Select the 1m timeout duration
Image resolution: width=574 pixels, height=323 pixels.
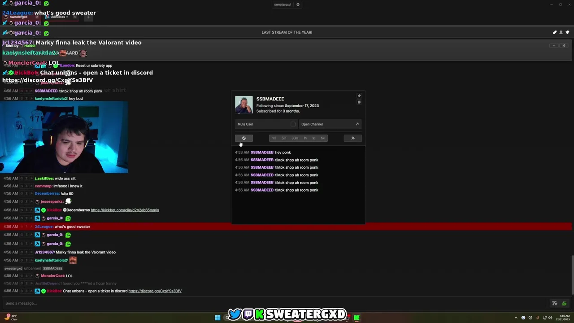click(x=274, y=138)
